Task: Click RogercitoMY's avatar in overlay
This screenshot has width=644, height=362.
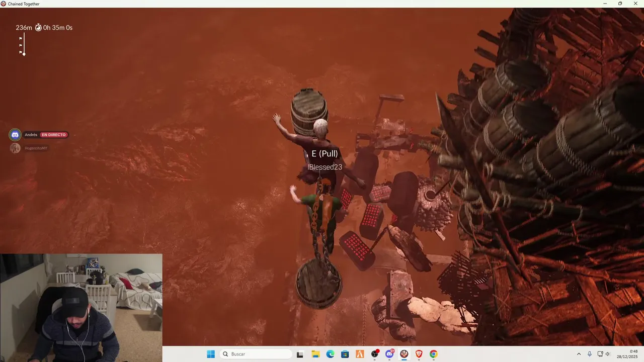Action: [16, 148]
